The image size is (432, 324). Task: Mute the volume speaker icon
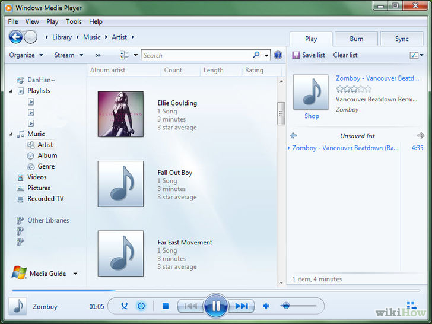point(266,306)
